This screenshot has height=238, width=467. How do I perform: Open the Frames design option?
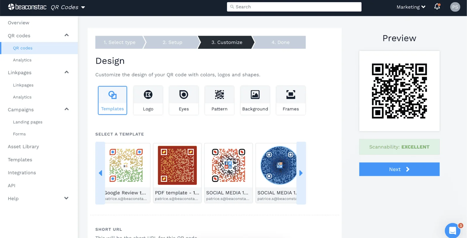coord(290,100)
